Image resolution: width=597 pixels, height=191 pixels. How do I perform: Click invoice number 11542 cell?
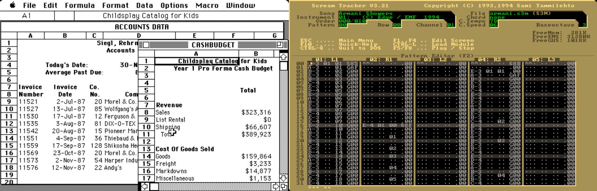point(28,131)
